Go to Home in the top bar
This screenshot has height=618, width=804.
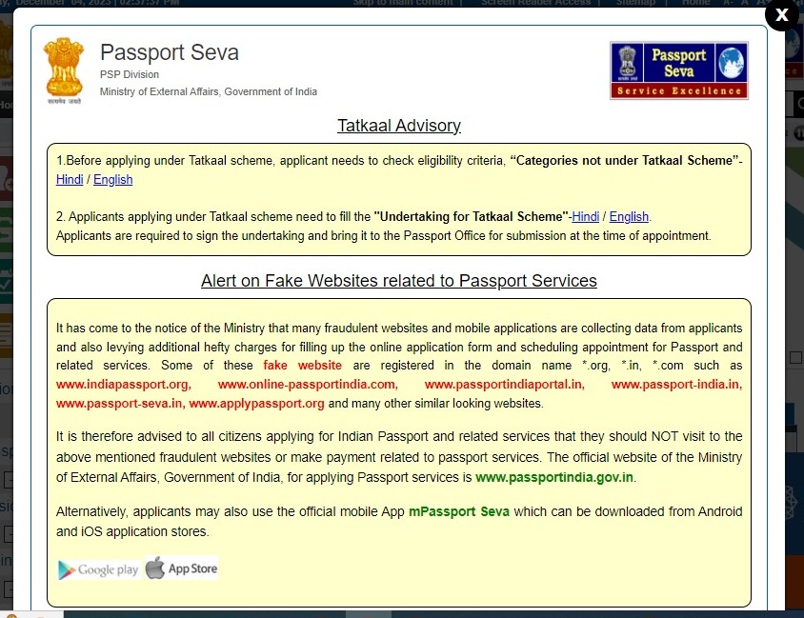695,3
